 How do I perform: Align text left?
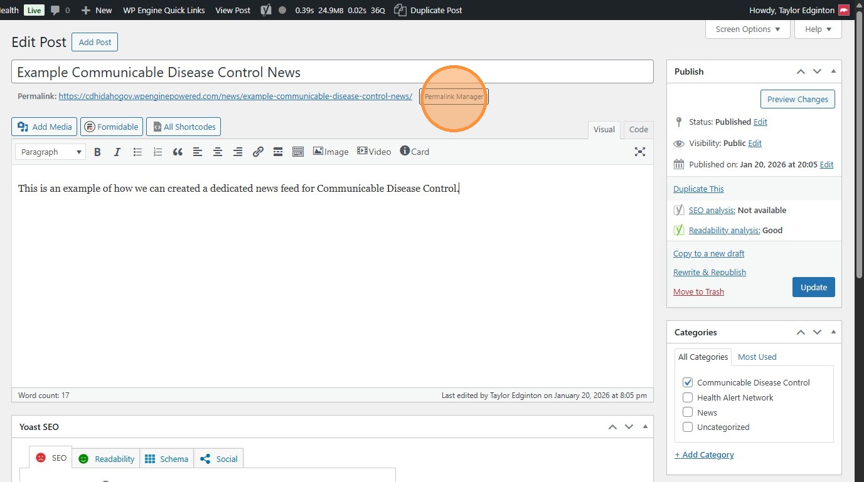click(x=198, y=152)
